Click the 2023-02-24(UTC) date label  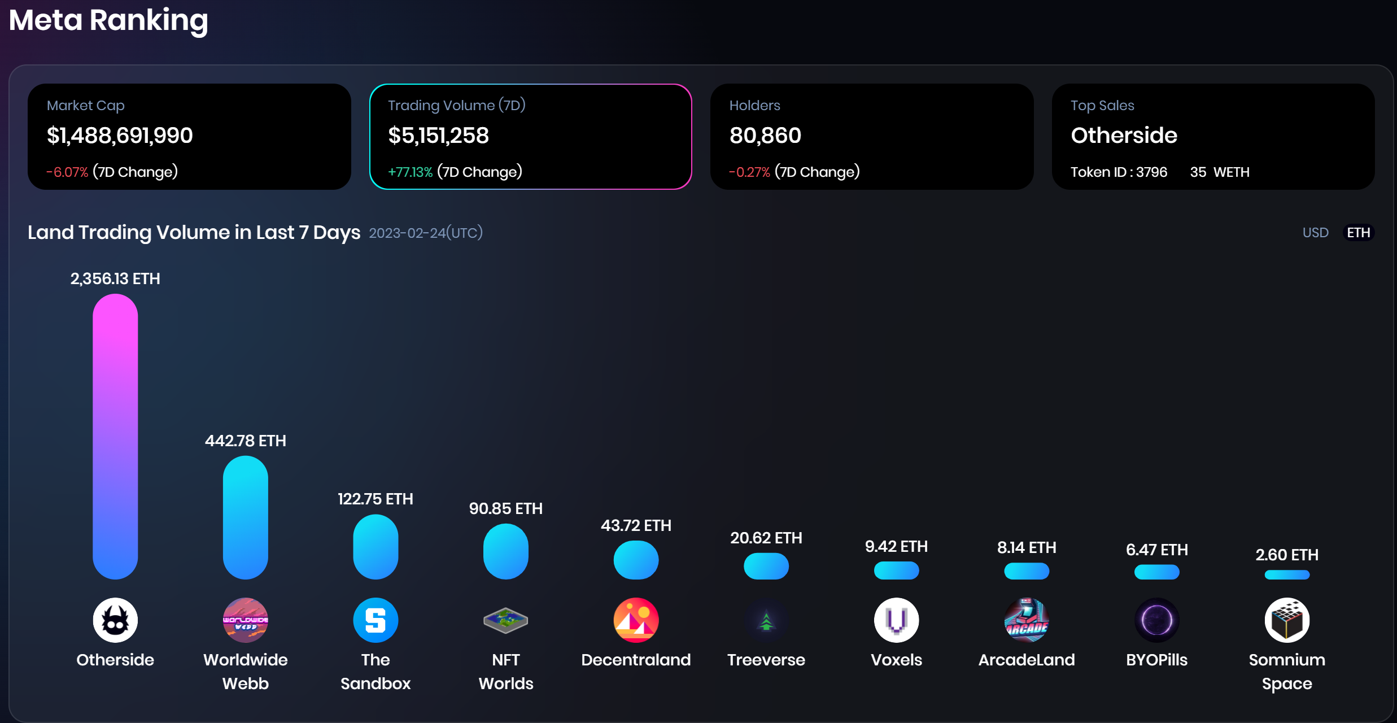click(x=426, y=233)
